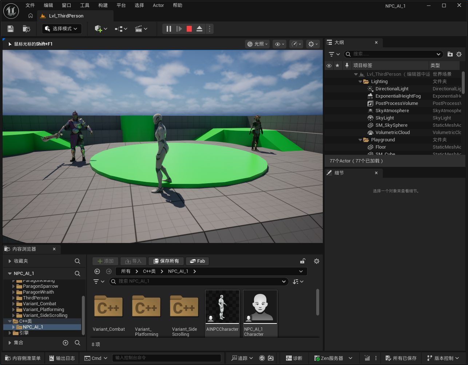Open the Fab marketplace button

click(x=198, y=261)
